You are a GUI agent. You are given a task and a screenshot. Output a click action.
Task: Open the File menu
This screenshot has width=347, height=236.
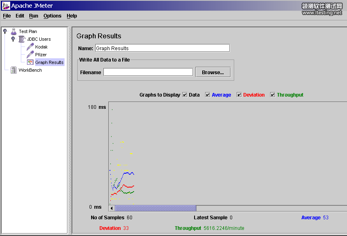7,16
